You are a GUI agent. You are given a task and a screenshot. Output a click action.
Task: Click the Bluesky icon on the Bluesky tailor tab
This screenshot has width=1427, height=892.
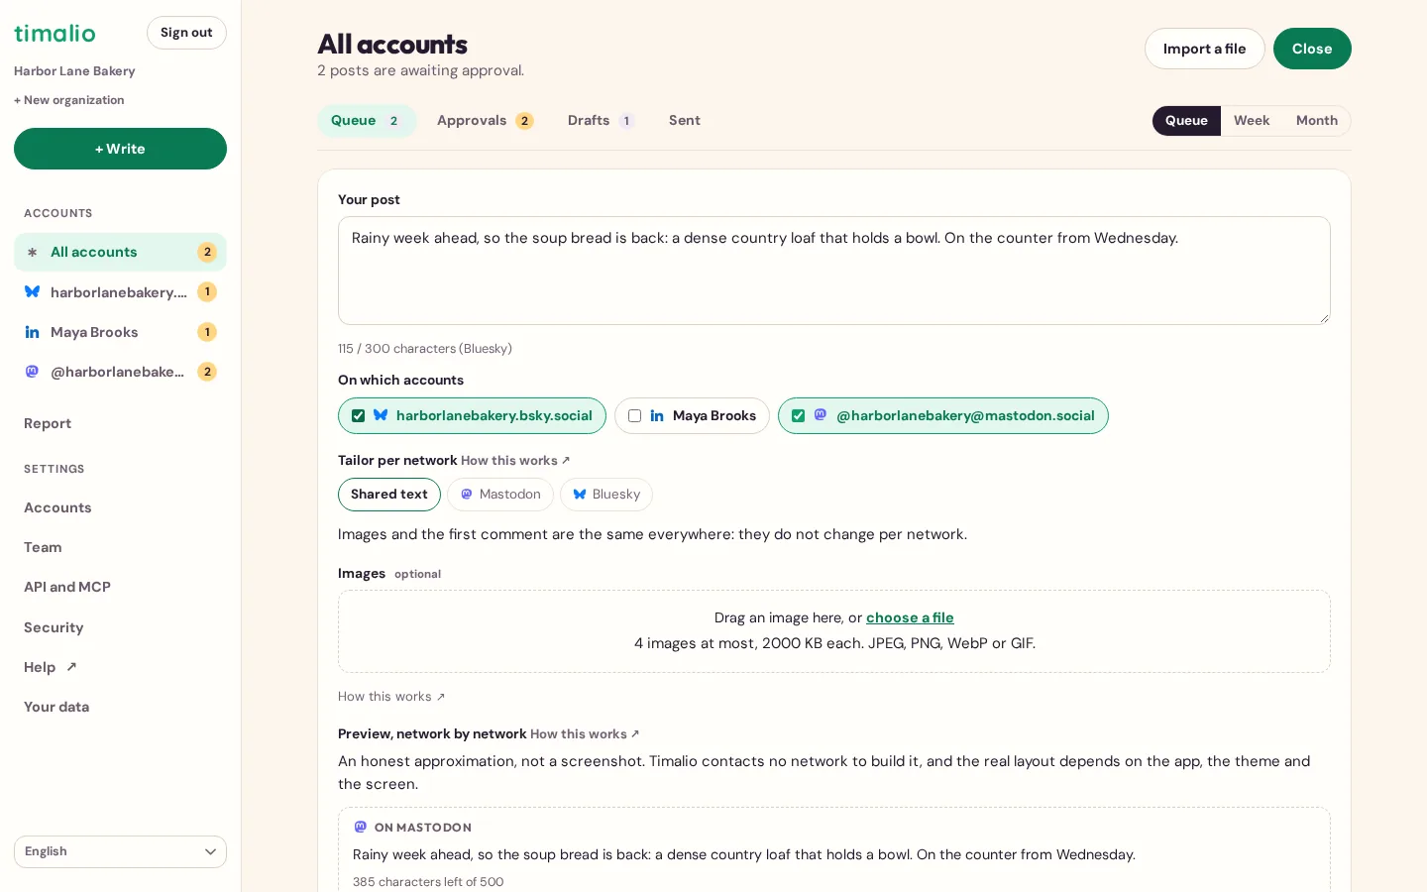(580, 495)
